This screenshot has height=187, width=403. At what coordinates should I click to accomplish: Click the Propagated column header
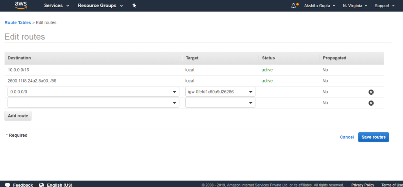pyautogui.click(x=335, y=58)
